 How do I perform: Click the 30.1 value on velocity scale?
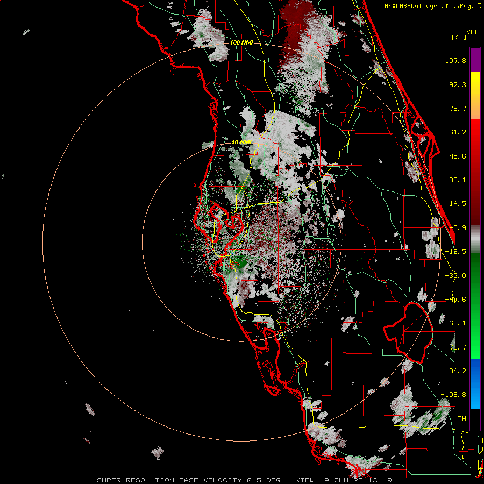(x=458, y=180)
